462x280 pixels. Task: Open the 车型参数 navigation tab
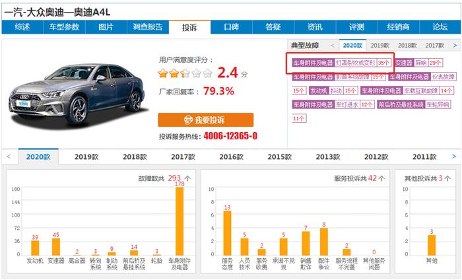click(x=64, y=27)
